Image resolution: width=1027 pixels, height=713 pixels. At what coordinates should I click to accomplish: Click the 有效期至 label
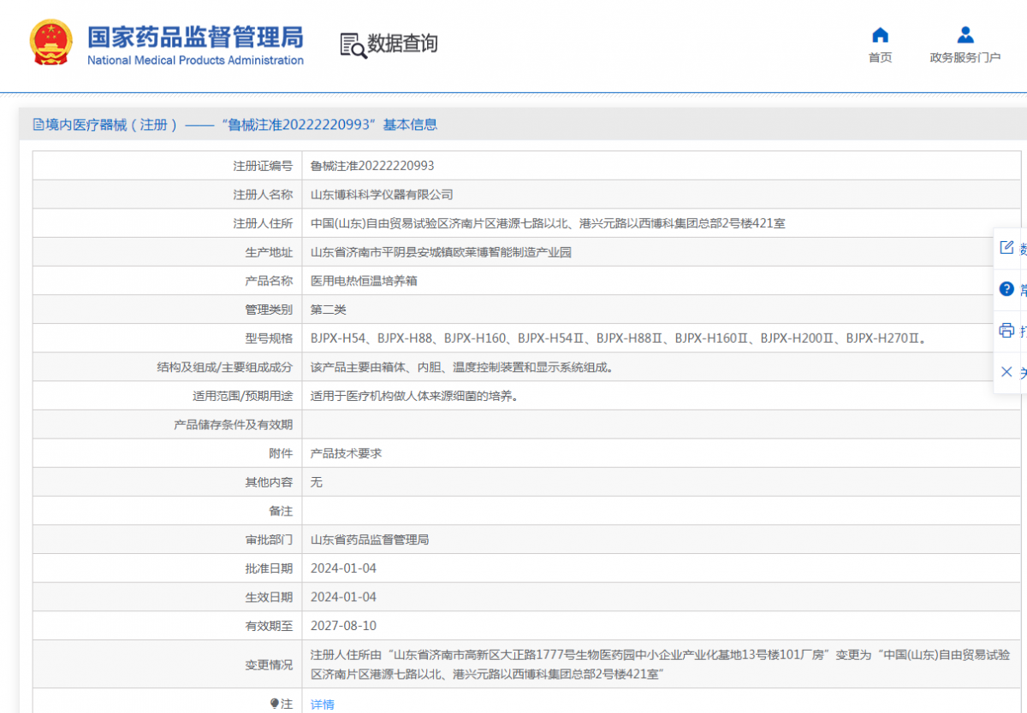[269, 626]
